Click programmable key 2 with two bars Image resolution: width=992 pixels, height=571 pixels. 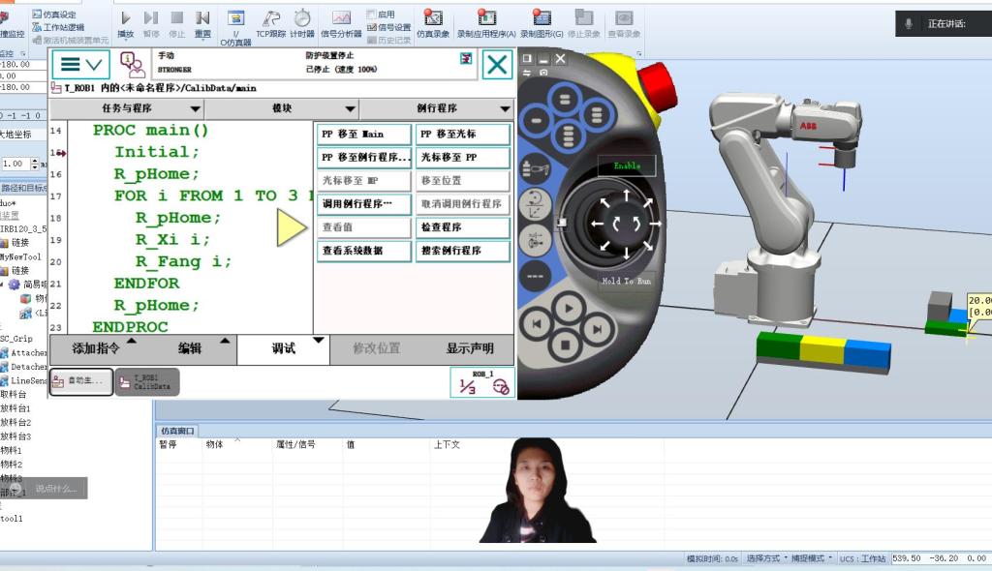565,100
